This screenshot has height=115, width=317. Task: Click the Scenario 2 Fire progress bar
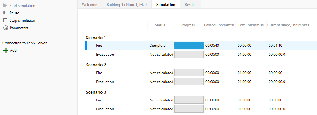coord(189,73)
